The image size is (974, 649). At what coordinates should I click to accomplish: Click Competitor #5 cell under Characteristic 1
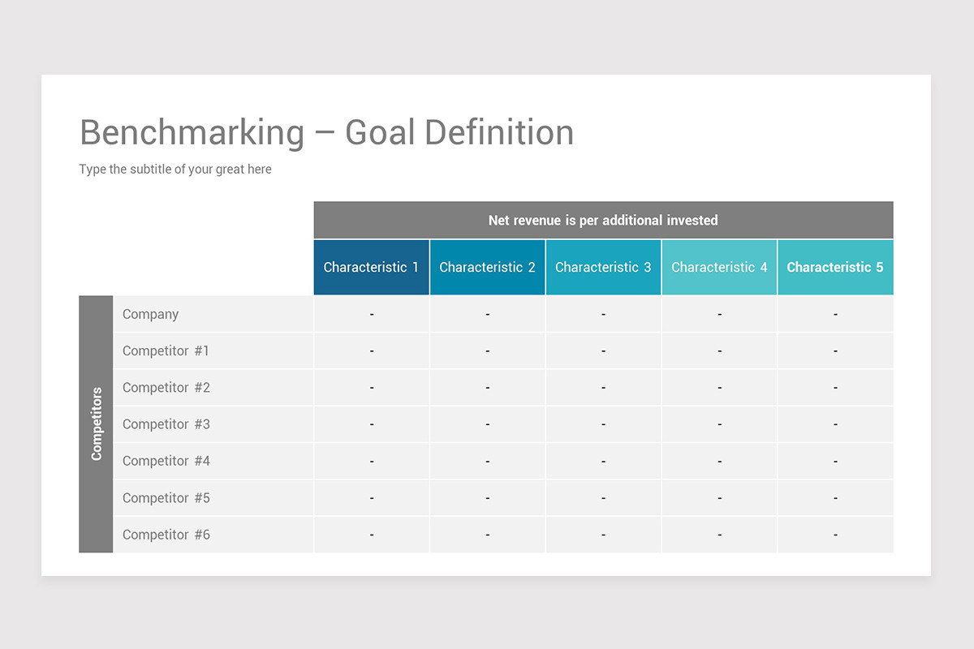[372, 498]
